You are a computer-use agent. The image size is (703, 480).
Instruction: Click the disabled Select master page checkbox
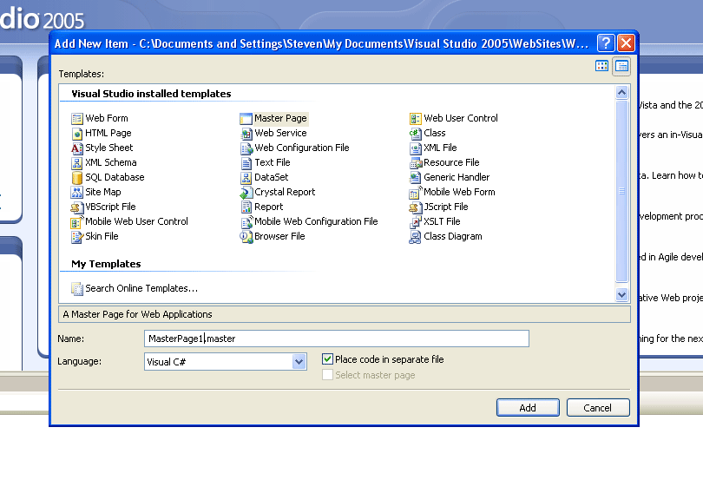pos(327,375)
